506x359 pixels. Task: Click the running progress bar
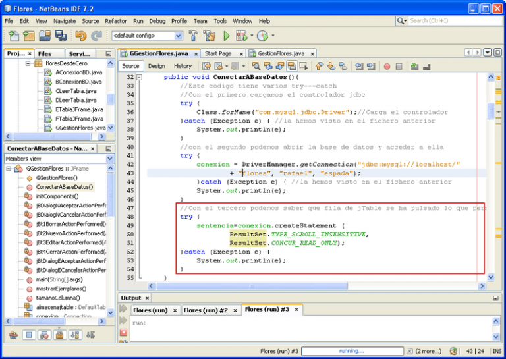pos(351,351)
